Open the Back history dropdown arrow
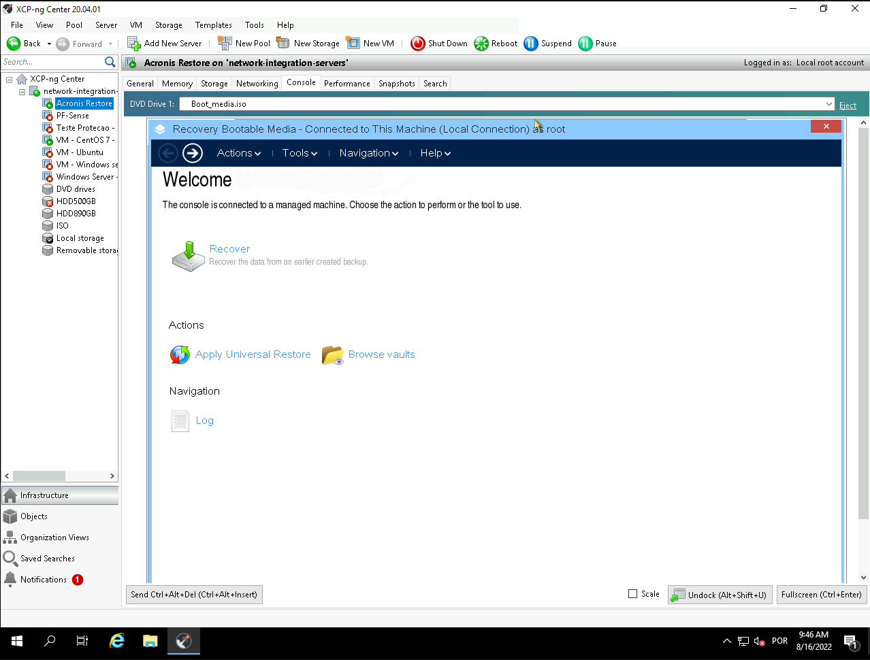 [49, 44]
